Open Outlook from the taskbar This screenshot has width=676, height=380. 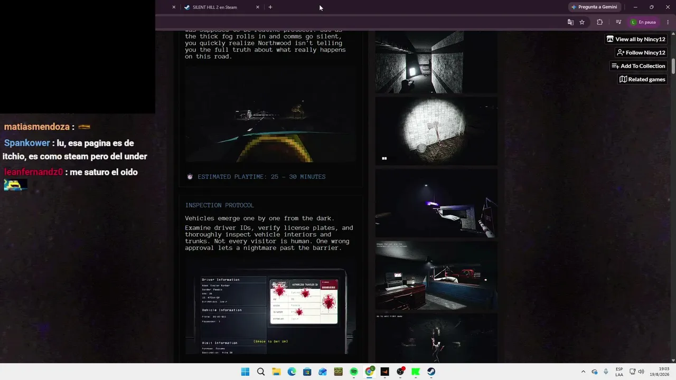323,372
